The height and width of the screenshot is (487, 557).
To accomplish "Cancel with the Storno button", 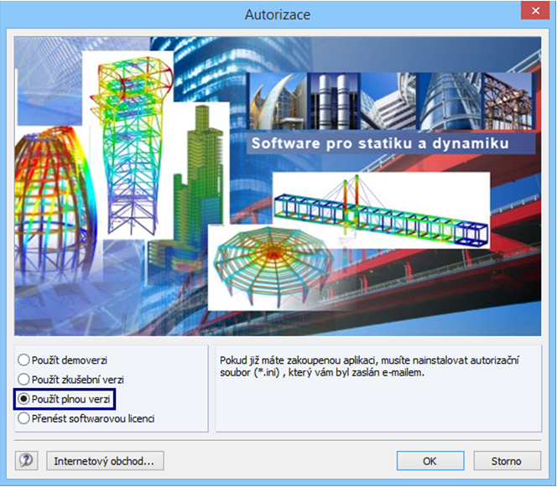I will click(507, 461).
